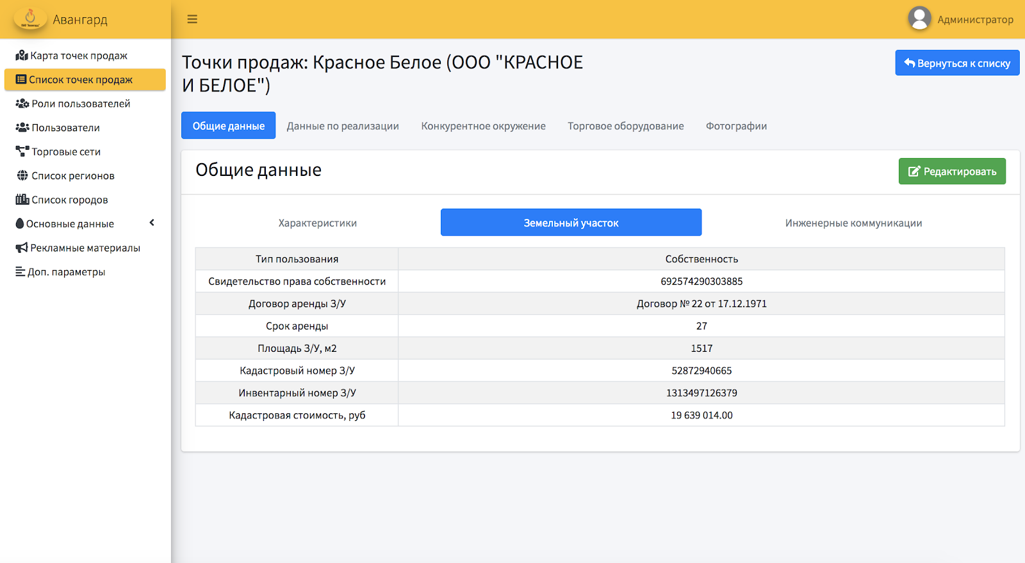Click the Площадь З/У, м2 label
1025x563 pixels.
(297, 349)
